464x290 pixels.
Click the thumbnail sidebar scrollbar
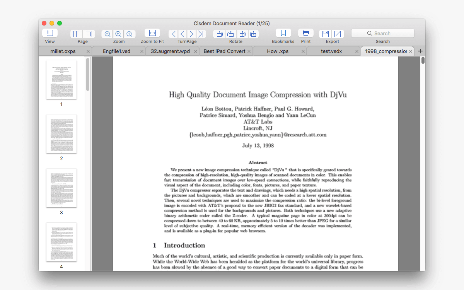(x=88, y=74)
